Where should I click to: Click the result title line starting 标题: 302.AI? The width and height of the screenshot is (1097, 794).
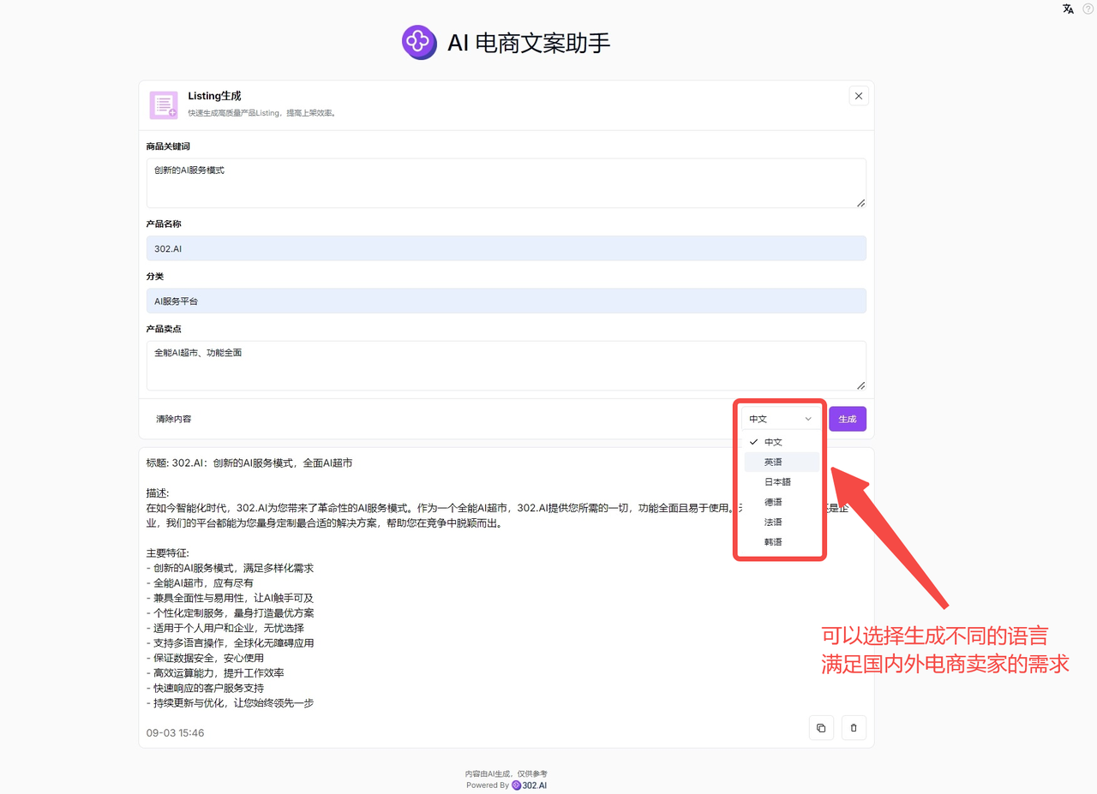249,463
